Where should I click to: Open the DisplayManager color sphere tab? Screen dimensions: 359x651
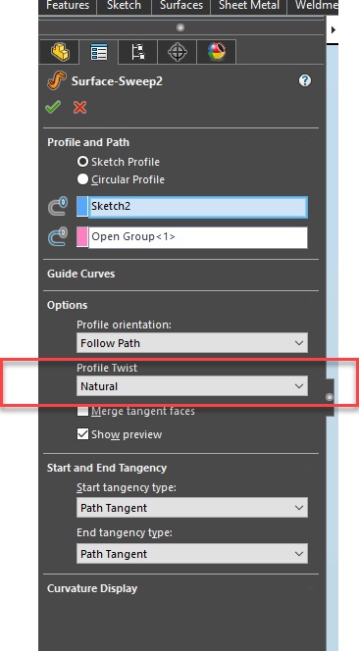click(x=217, y=52)
